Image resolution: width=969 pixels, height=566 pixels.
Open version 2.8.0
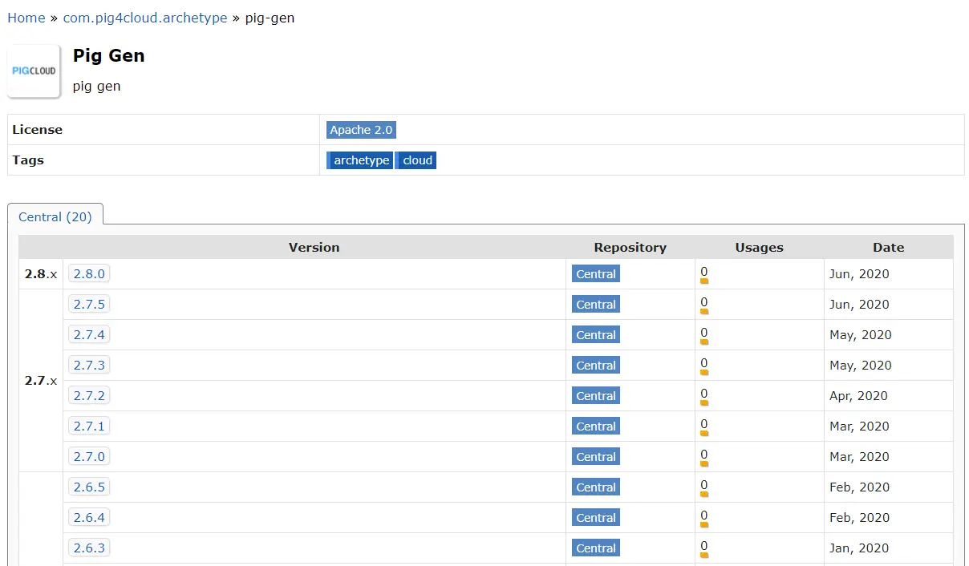[x=89, y=274]
